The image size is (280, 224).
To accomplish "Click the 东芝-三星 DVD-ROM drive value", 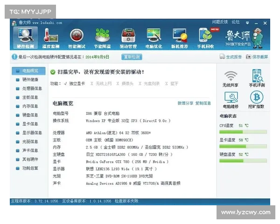I will pos(119,176).
